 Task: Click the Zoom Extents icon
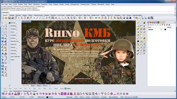click(43, 18)
